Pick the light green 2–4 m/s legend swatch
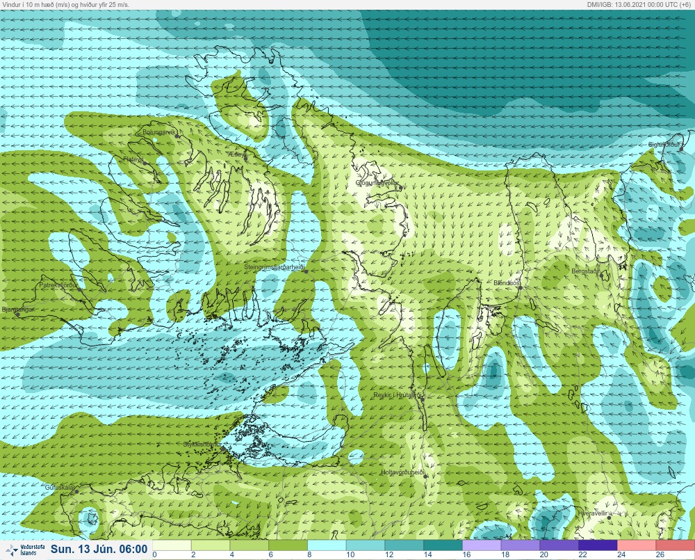The height and width of the screenshot is (560, 695). [210, 545]
